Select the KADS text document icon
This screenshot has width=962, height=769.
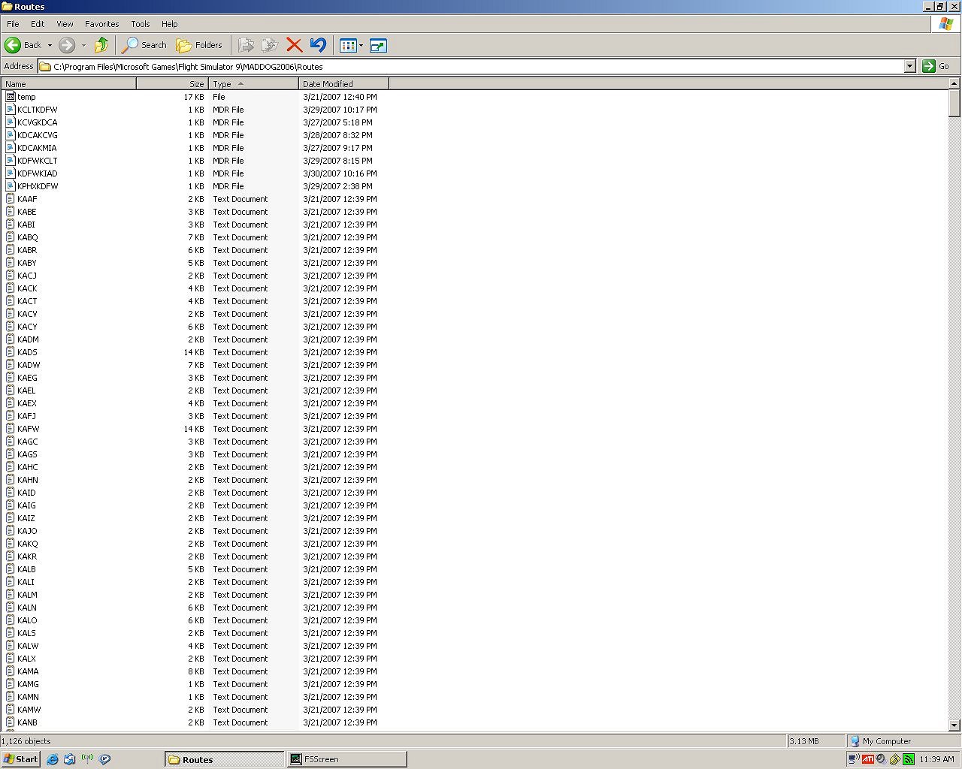11,352
